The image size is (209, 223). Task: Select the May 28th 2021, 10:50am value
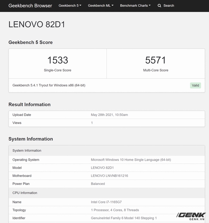109,115
